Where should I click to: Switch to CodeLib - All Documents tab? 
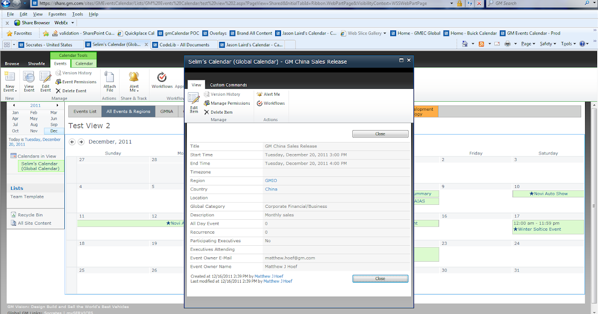(184, 44)
